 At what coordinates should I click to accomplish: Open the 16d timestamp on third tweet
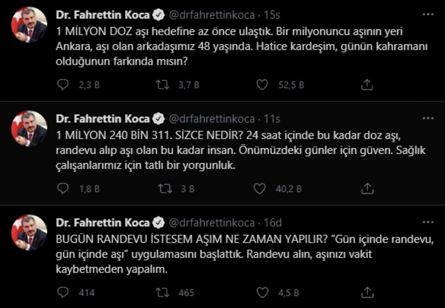coord(272,222)
